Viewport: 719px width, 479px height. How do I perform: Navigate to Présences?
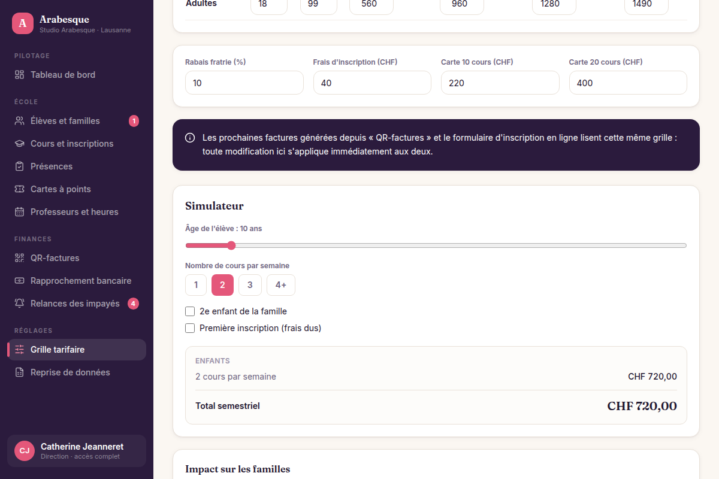click(77, 166)
